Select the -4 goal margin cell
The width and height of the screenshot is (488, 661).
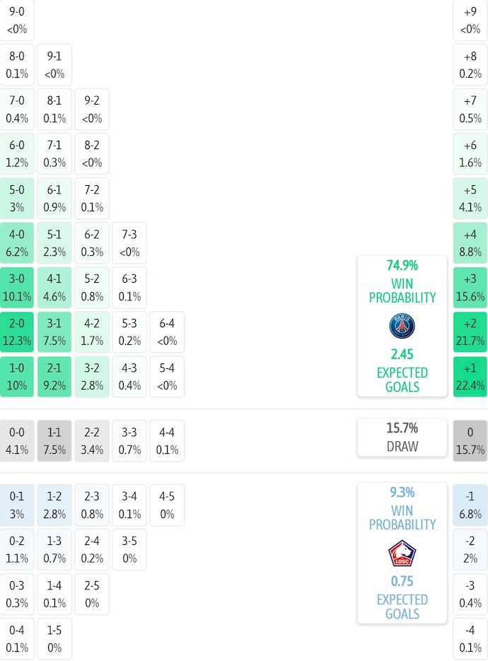[x=470, y=638]
